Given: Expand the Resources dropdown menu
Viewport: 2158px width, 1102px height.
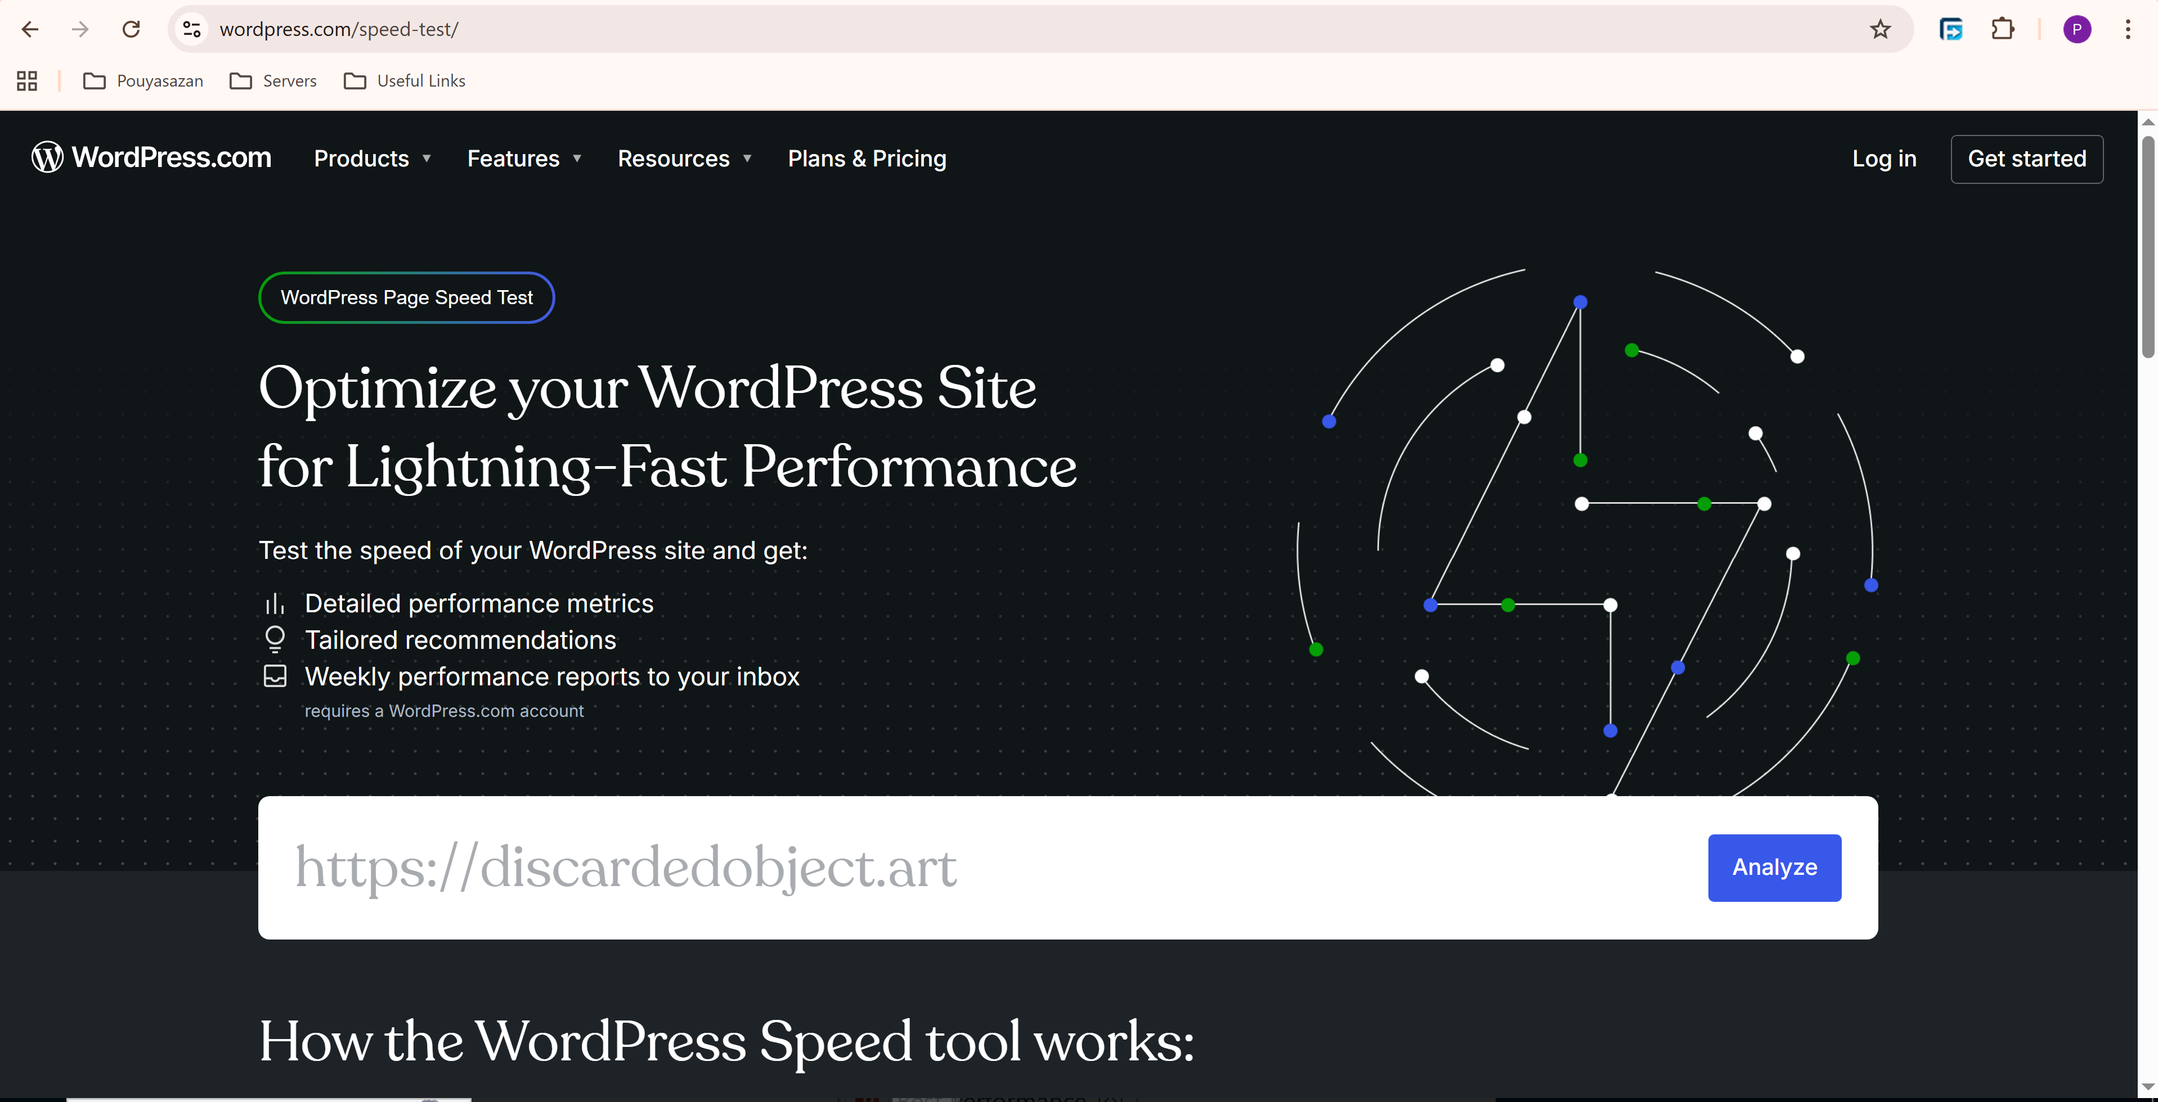Looking at the screenshot, I should (x=684, y=159).
